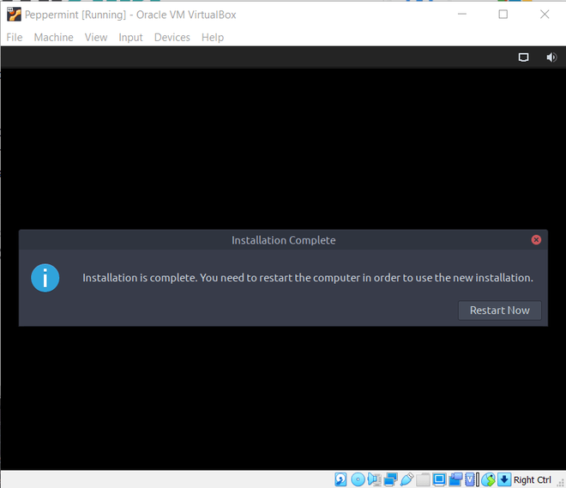
Task: Click the Right Ctrl host key label
Action: tap(532, 479)
